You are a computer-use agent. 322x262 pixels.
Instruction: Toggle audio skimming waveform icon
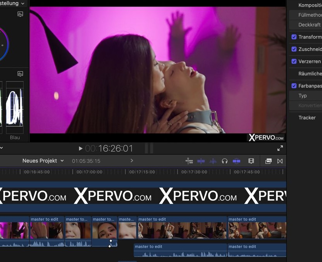213,161
